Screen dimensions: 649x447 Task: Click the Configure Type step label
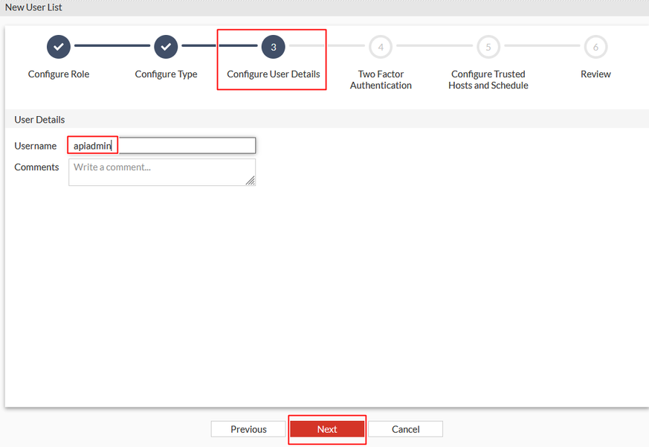tap(166, 74)
